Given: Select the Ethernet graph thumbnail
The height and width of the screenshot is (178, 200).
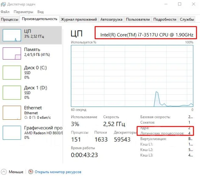Looking at the screenshot, I should point(12,113).
